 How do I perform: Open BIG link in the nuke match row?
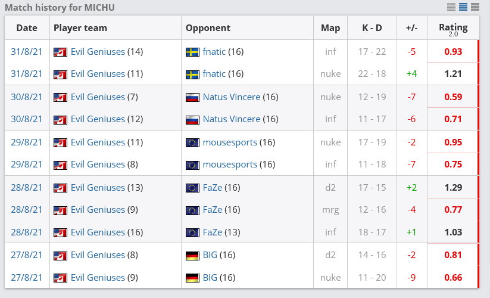pos(210,278)
